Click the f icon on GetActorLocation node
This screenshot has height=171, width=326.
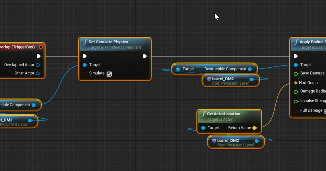tap(204, 114)
